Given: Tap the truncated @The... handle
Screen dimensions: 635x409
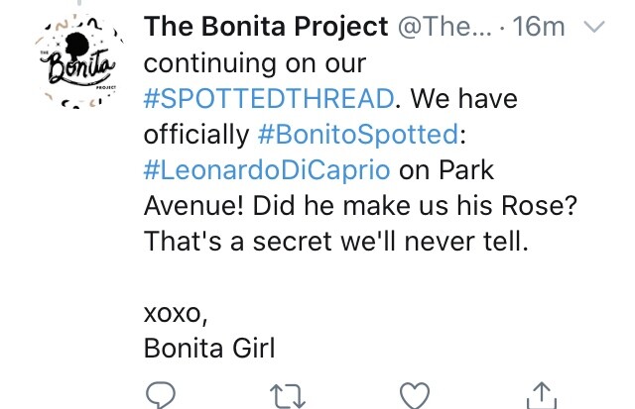Looking at the screenshot, I should click(x=441, y=28).
